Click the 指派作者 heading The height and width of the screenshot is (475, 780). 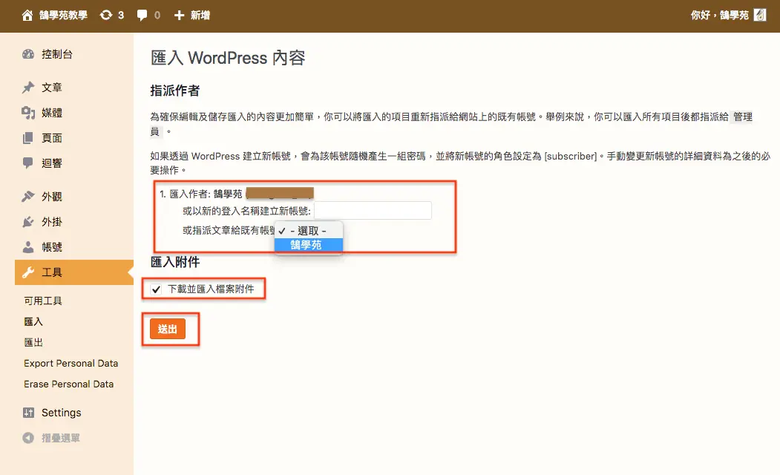point(175,91)
